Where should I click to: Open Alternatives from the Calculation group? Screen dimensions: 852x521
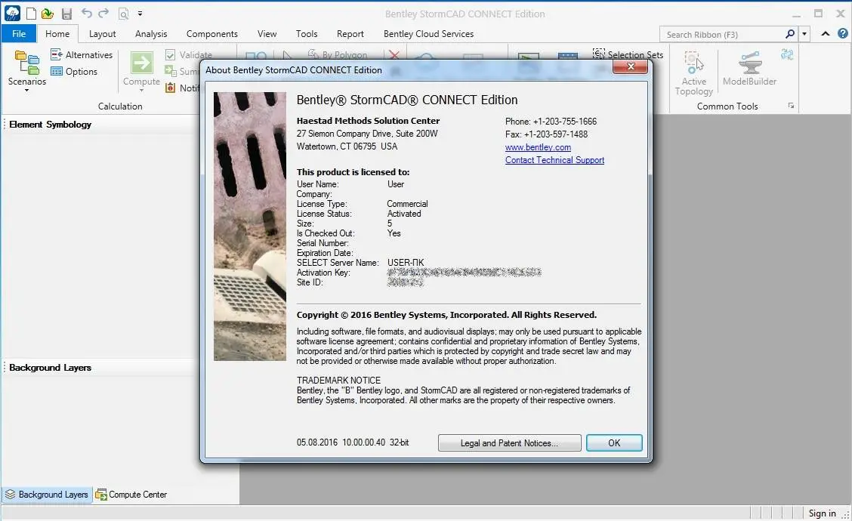pos(82,54)
